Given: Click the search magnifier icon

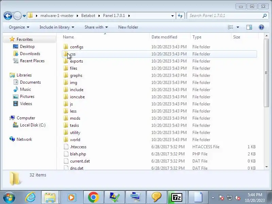Looking at the screenshot, I should (x=265, y=16).
